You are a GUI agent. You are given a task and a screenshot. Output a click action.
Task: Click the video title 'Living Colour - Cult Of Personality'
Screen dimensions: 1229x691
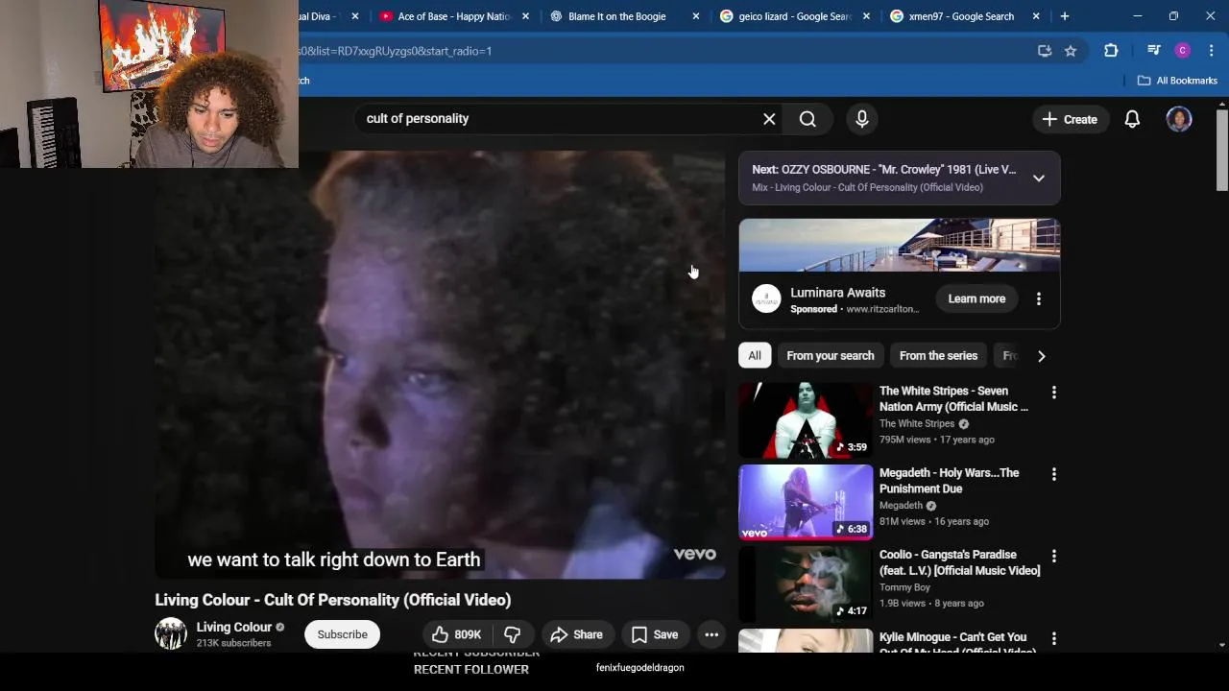click(333, 600)
